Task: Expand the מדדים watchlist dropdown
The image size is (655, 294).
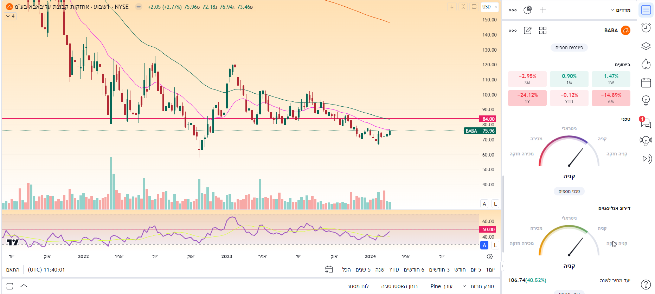Action: coord(621,10)
